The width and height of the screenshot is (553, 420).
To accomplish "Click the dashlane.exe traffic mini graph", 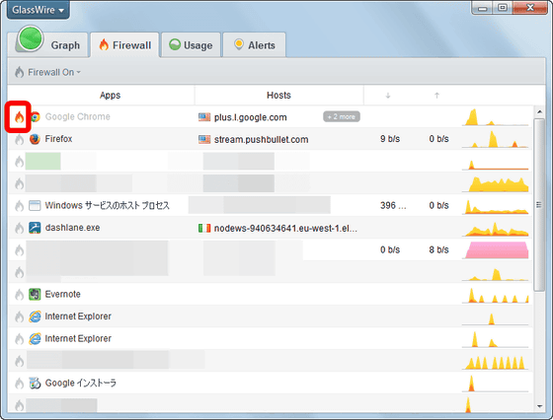I will pos(495,229).
